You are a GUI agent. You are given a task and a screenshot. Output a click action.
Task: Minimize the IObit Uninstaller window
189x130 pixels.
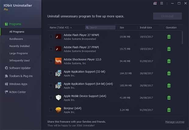coord(173,3)
